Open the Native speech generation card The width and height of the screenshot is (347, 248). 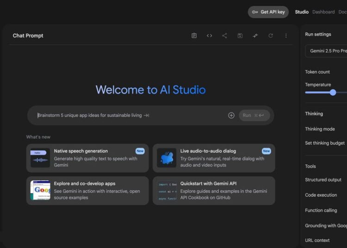(87, 158)
